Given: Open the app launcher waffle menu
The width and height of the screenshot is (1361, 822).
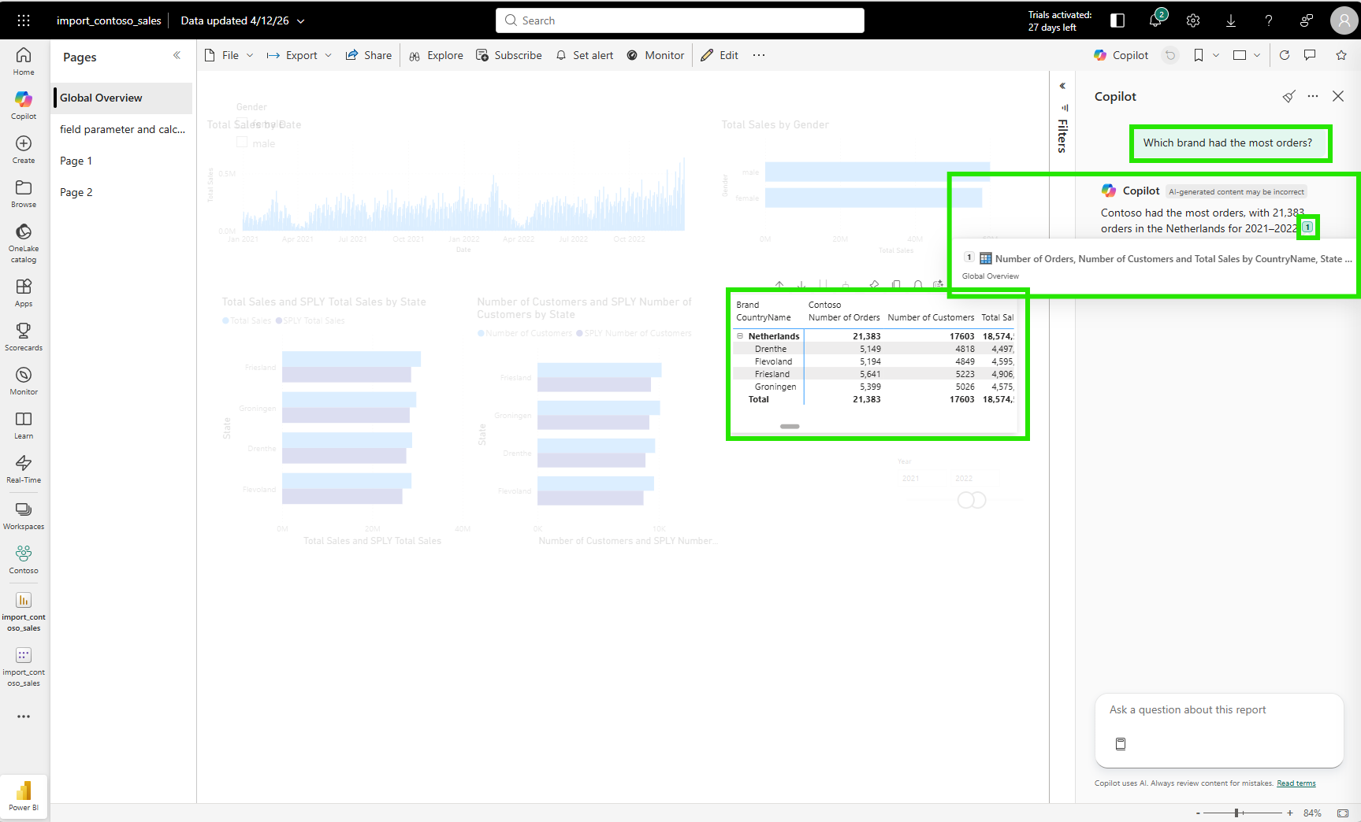Looking at the screenshot, I should point(24,20).
